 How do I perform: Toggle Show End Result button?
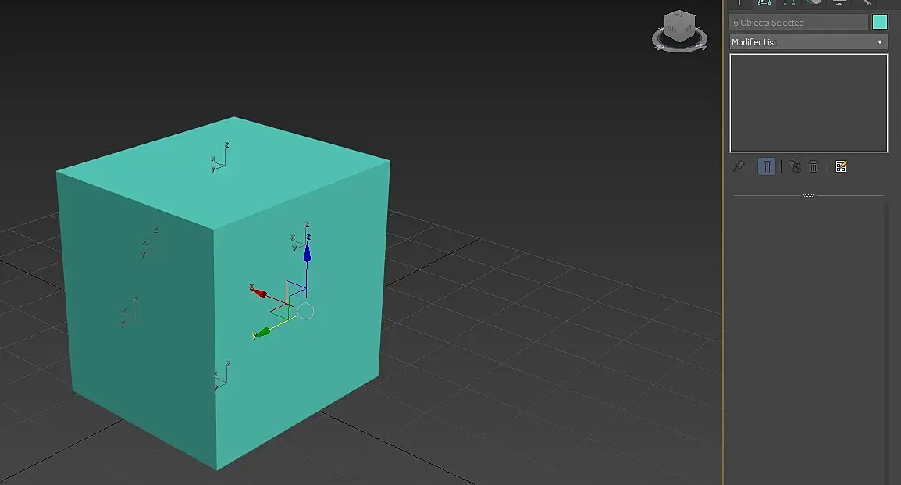(767, 166)
